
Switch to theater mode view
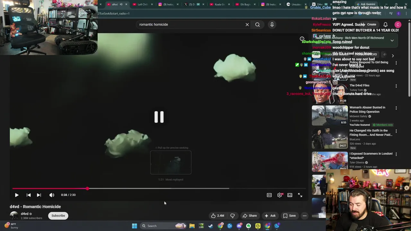pos(290,195)
